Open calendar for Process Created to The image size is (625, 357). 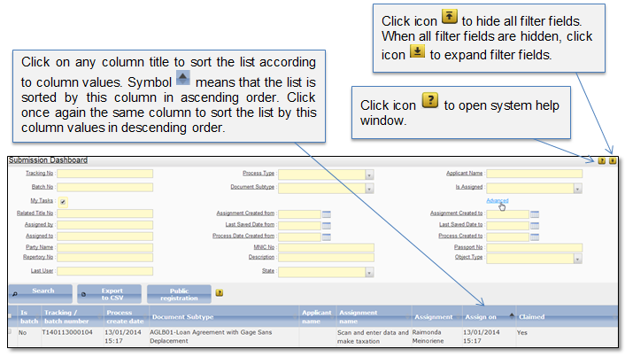(534, 237)
